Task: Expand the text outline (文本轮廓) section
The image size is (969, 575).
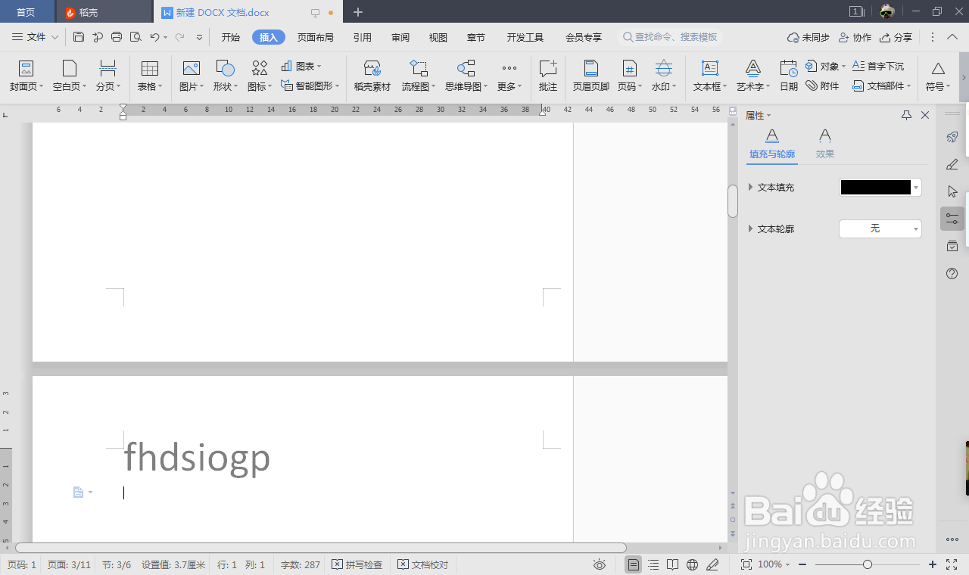Action: click(750, 228)
